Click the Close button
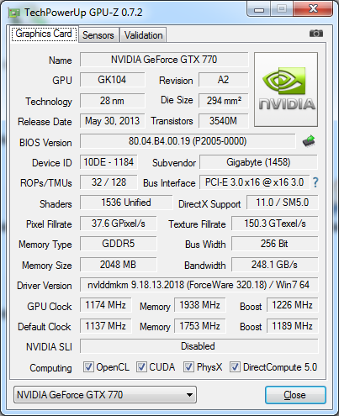The height and width of the screenshot is (416, 339). [295, 395]
